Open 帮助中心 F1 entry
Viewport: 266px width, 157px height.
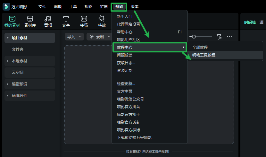(150, 32)
